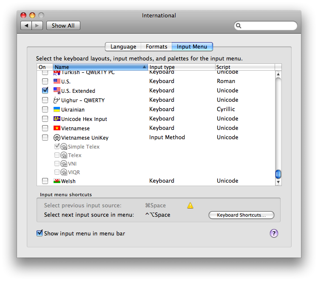The image size is (318, 281).
Task: Sort list by the Name column header
Action: pos(100,67)
